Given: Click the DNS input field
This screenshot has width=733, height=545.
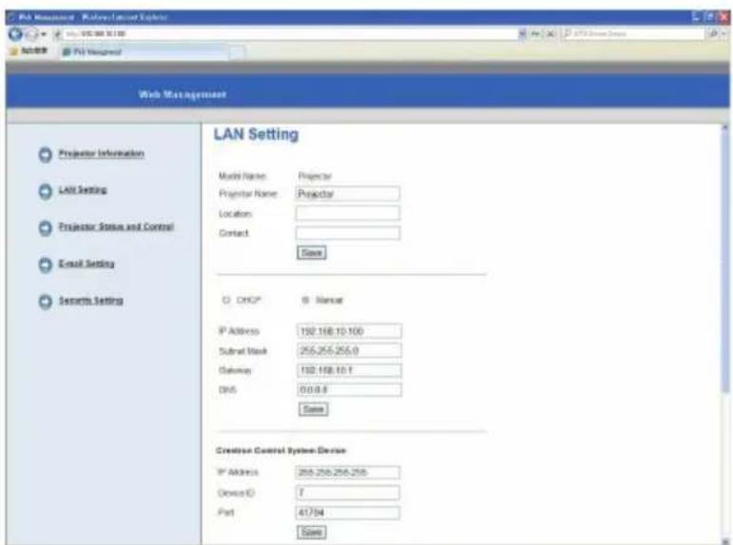Looking at the screenshot, I should click(349, 390).
